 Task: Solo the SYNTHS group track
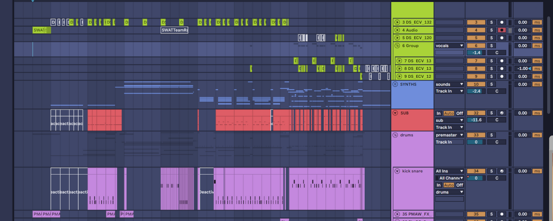[491, 84]
